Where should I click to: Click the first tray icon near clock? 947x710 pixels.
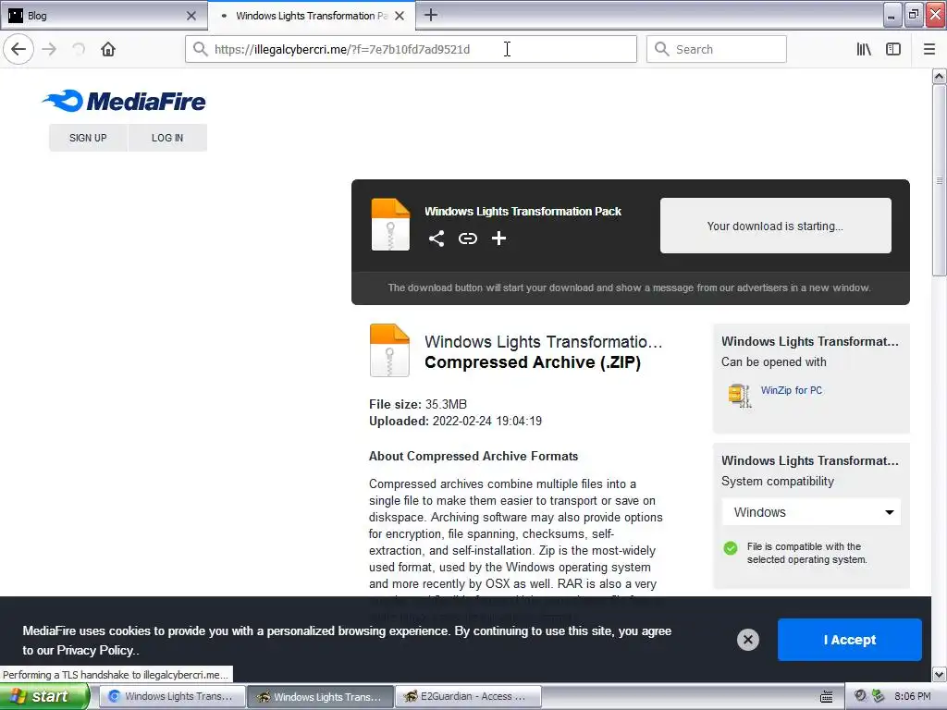(861, 696)
